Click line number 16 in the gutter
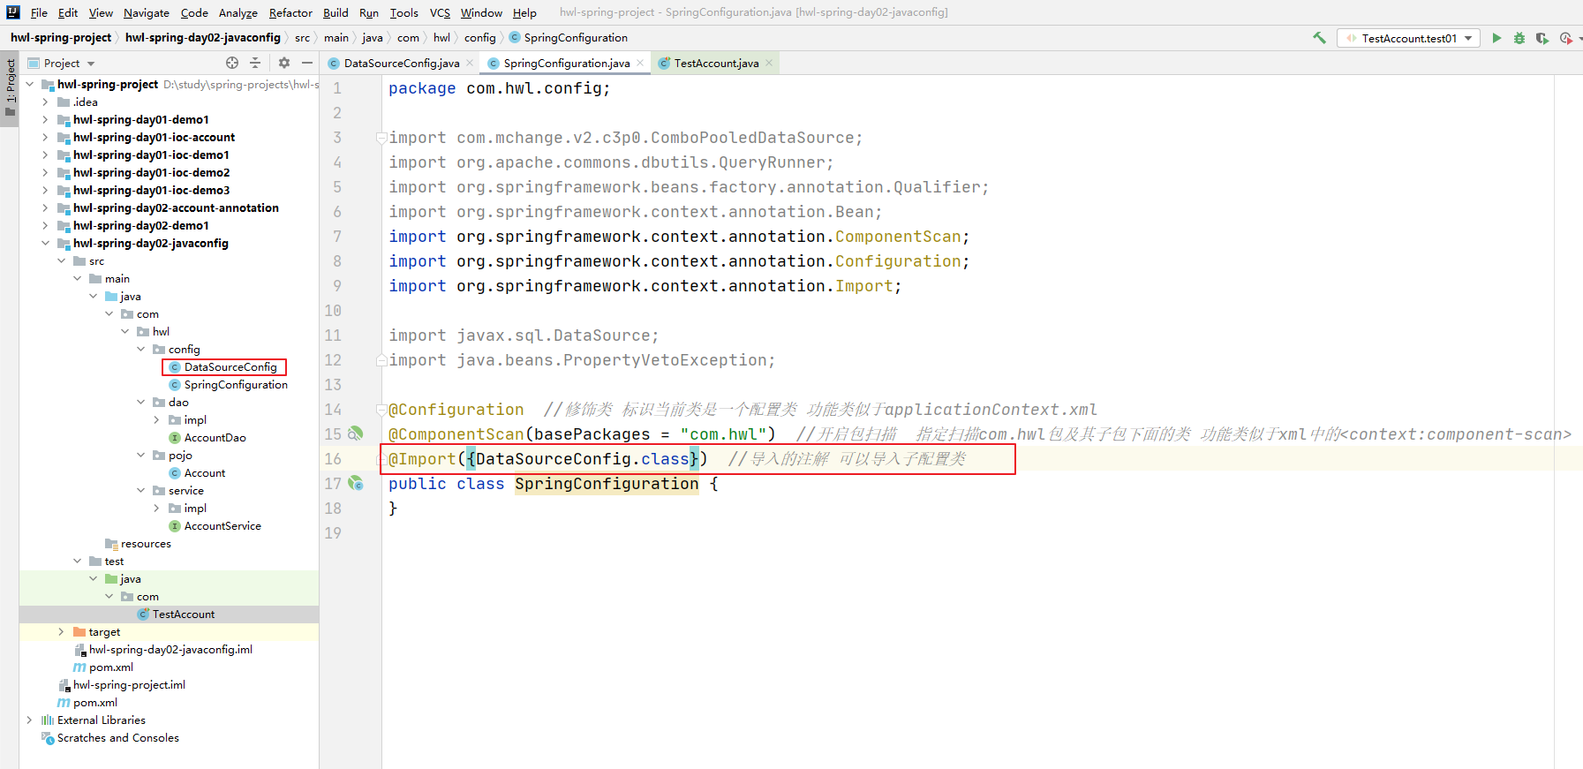1583x769 pixels. tap(333, 459)
